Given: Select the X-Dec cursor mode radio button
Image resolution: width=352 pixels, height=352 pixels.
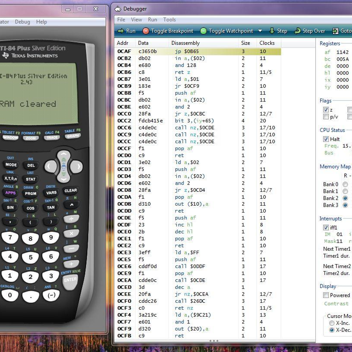Looking at the screenshot, I should (332, 329).
